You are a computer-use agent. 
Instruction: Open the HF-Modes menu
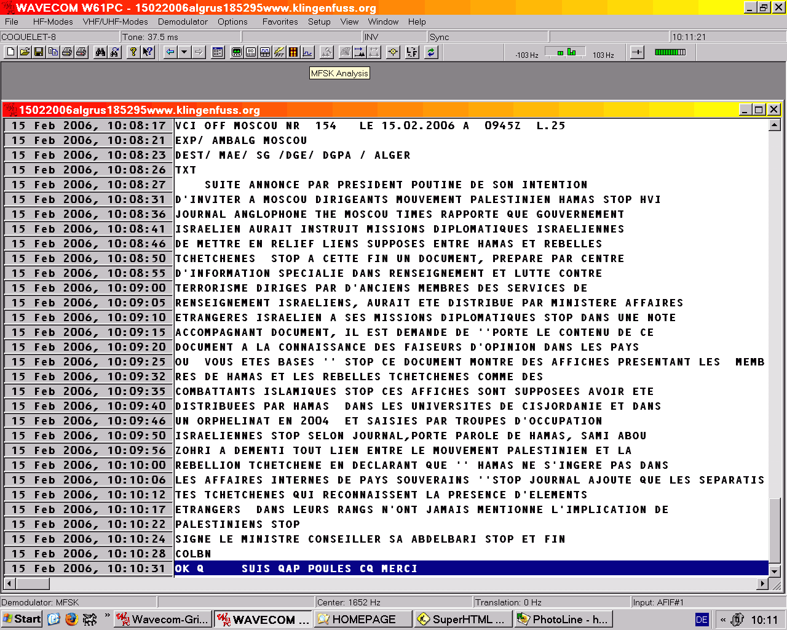tap(53, 22)
